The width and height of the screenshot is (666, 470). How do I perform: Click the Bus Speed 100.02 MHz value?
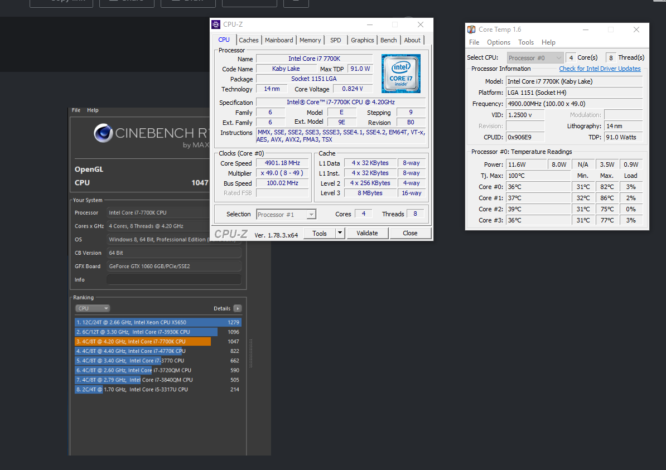click(282, 183)
